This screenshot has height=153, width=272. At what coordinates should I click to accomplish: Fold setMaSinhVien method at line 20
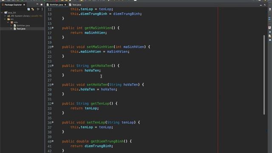pos(53,47)
